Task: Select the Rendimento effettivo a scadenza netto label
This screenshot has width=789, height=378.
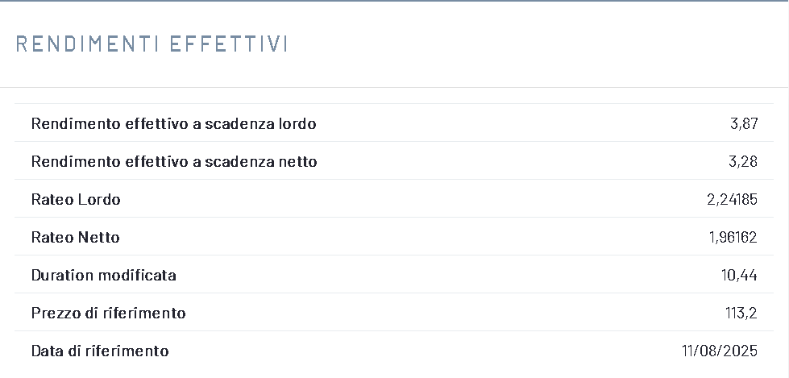Action: [174, 162]
